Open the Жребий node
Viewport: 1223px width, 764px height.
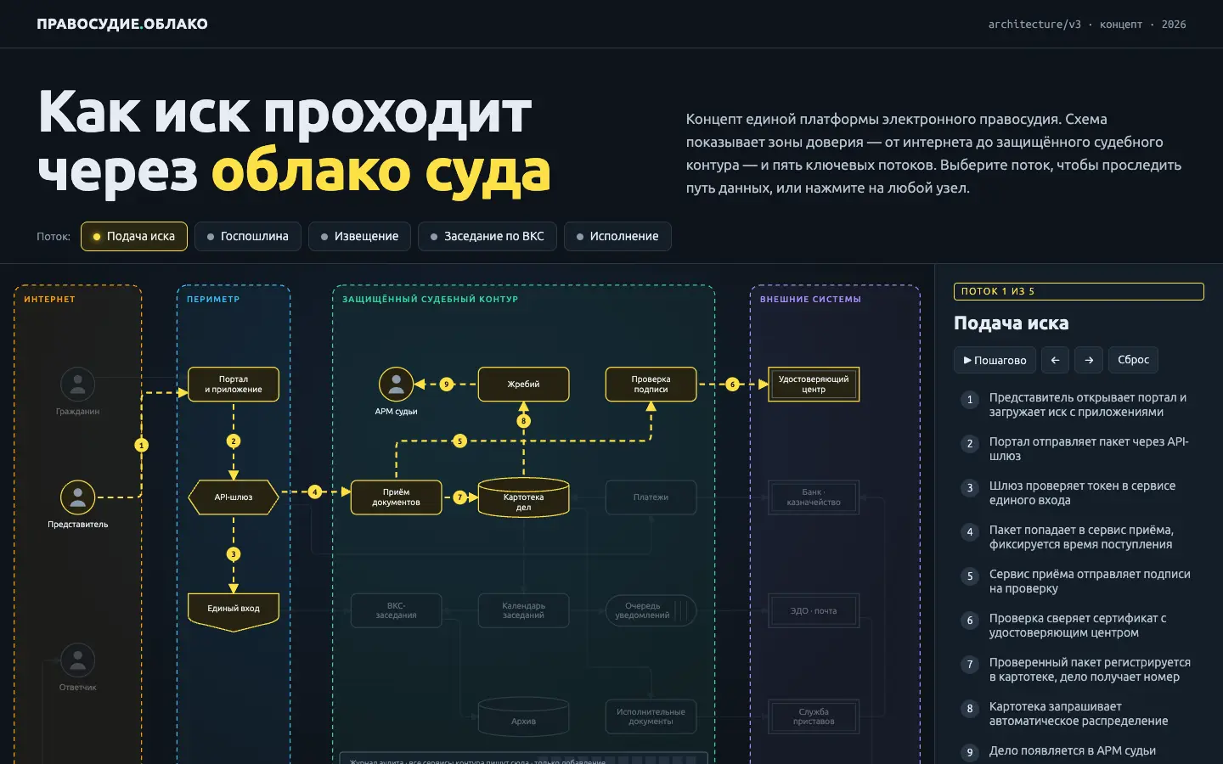tap(523, 385)
